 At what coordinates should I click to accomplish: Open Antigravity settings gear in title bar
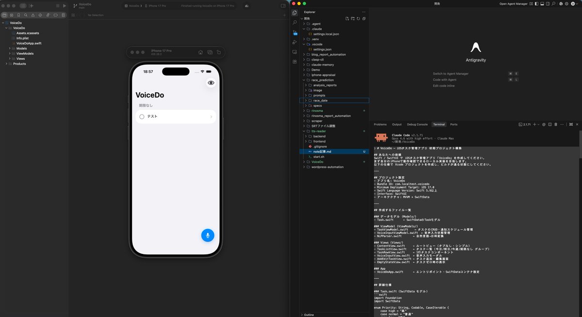(x=566, y=4)
